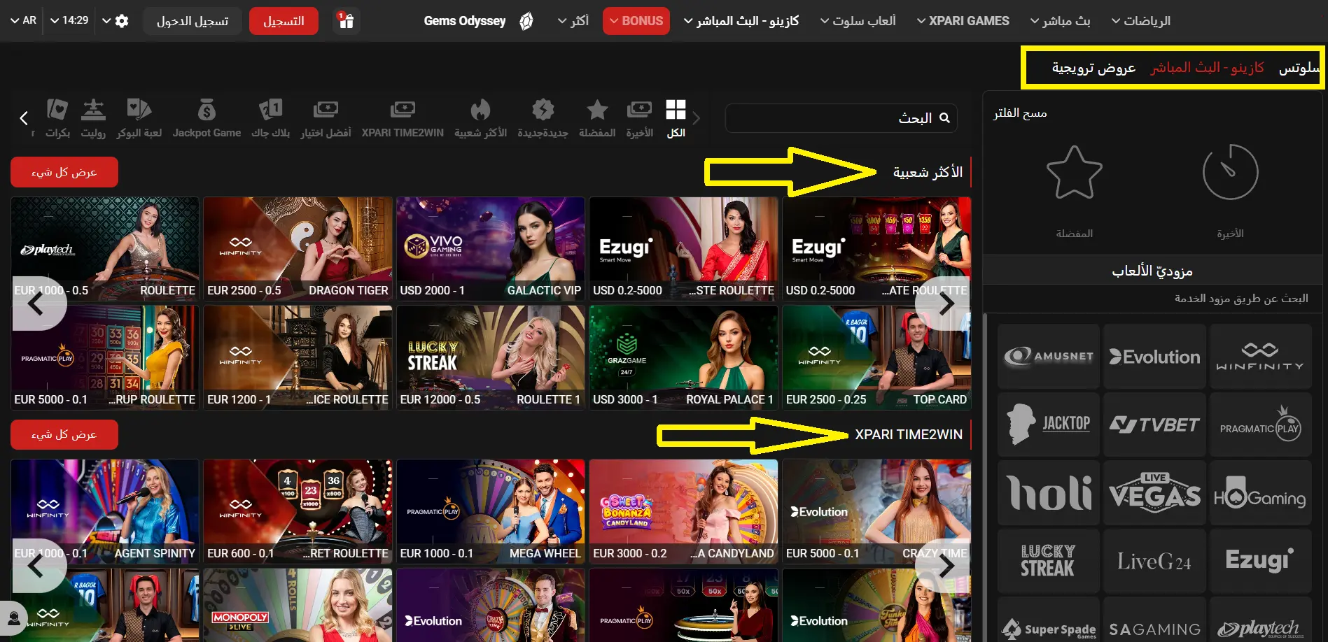Select the الأخيرة (recent) clock filter
Image resolution: width=1328 pixels, height=642 pixels.
(1231, 182)
